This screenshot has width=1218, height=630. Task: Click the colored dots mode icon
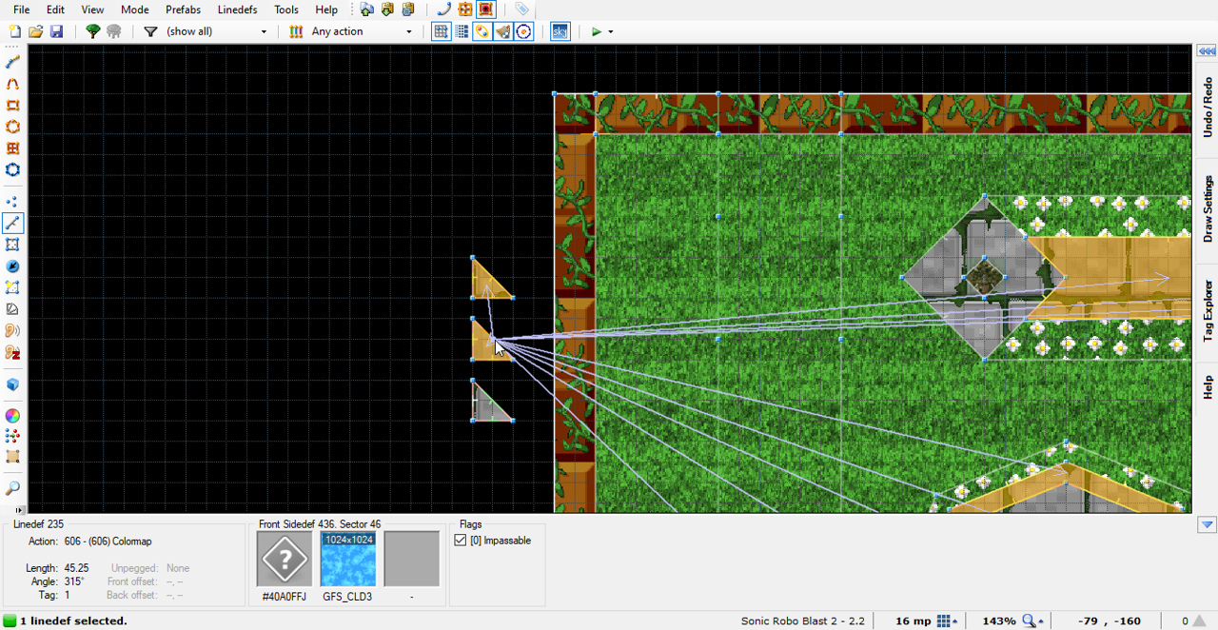13,436
